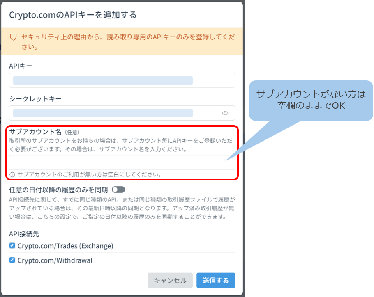Click the キャンセル button
Image resolution: width=374 pixels, height=297 pixels.
click(170, 280)
